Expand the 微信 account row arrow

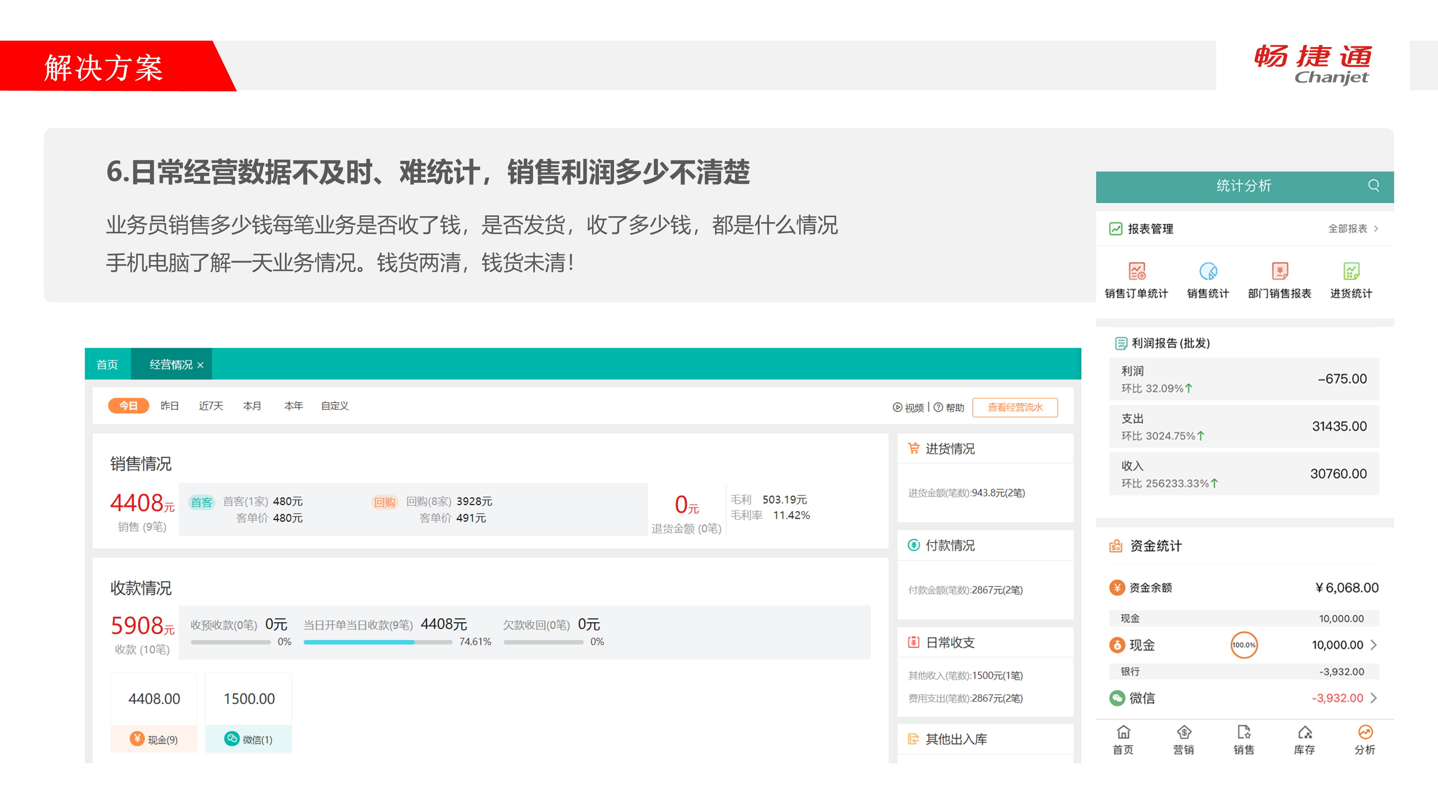(x=1374, y=698)
